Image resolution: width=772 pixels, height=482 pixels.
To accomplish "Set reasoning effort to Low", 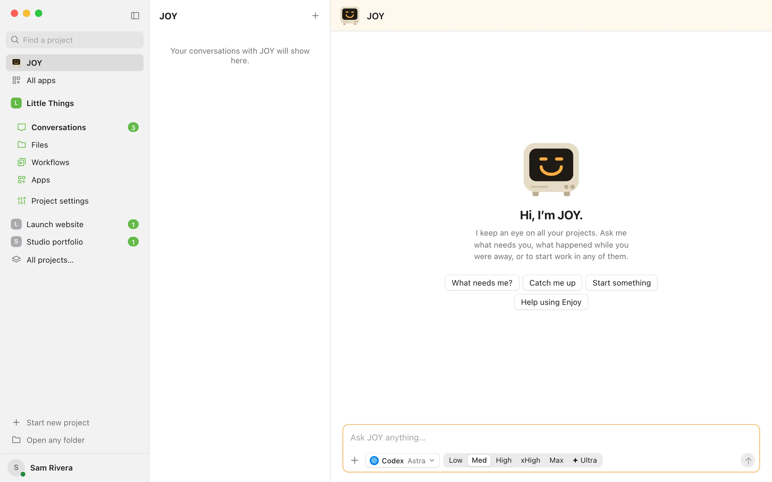I will (455, 460).
